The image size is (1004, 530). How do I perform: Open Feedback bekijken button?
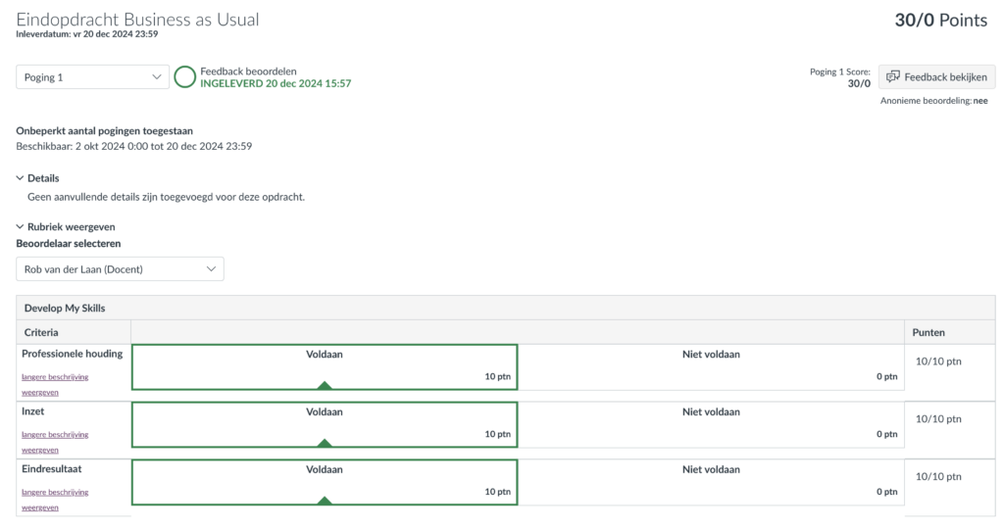[x=936, y=76]
